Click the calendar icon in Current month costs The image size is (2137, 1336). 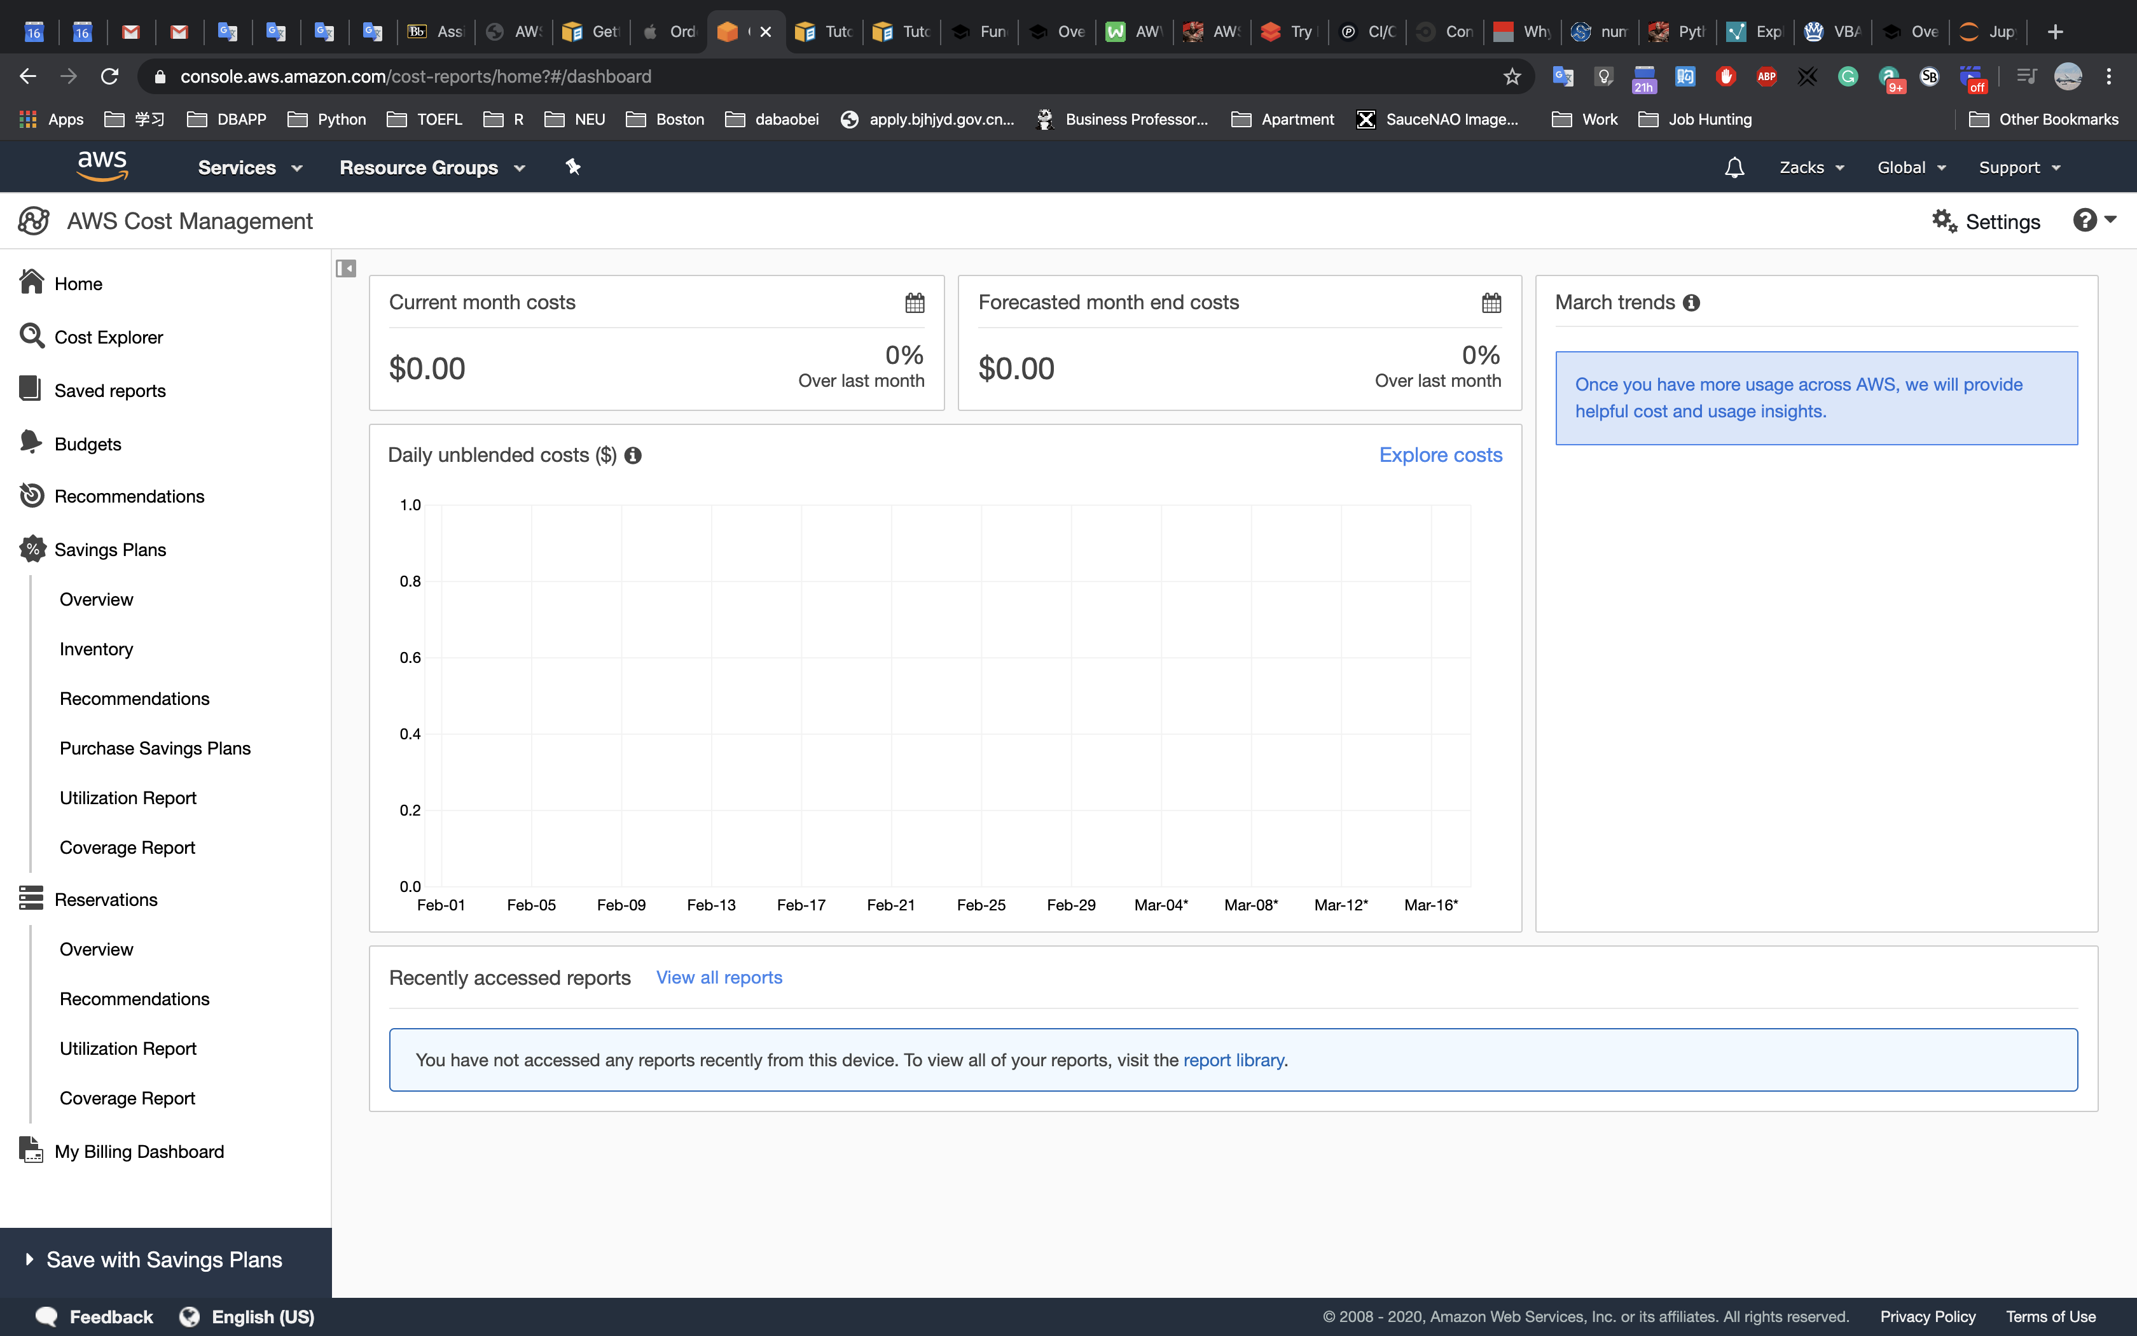pyautogui.click(x=915, y=303)
